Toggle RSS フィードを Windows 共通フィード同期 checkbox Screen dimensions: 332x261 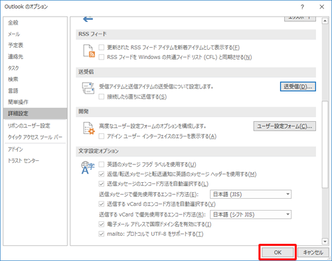click(x=102, y=57)
